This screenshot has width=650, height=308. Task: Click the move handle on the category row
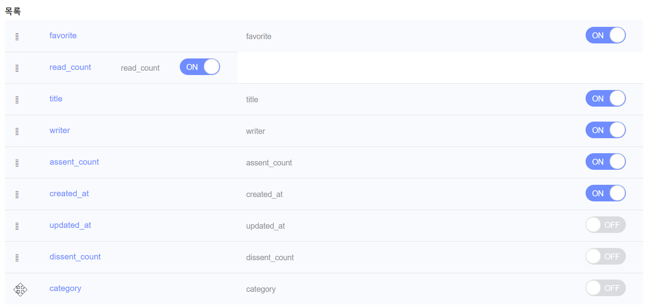click(x=20, y=289)
